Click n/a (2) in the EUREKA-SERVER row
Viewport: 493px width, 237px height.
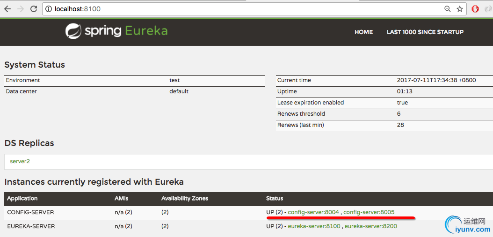[x=123, y=226]
